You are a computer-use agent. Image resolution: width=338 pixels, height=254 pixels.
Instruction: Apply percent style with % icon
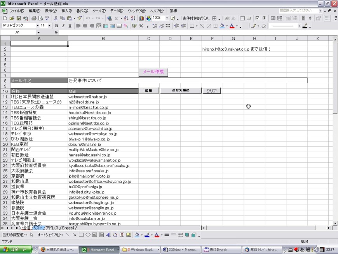click(x=141, y=26)
